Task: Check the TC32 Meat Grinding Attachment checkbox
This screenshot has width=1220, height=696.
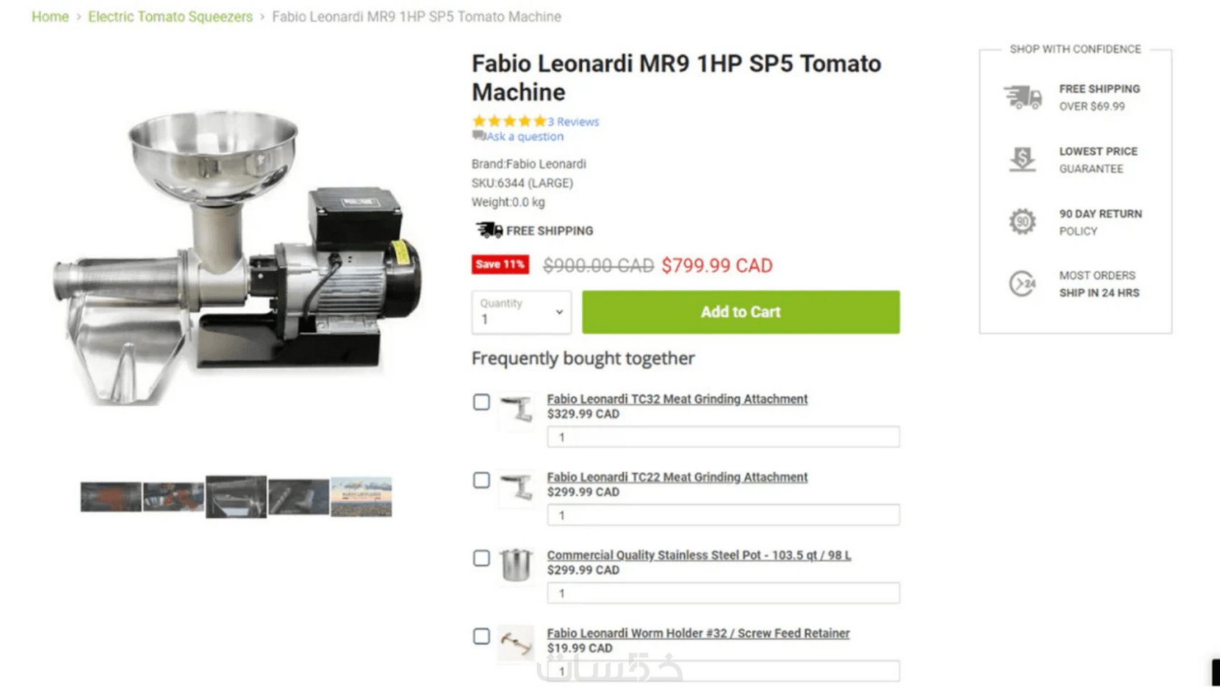Action: pyautogui.click(x=482, y=402)
